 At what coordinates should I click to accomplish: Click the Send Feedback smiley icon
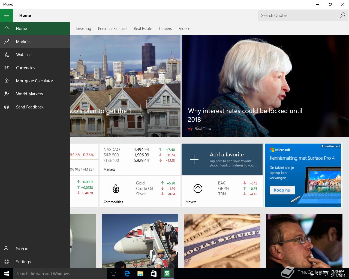[7, 107]
